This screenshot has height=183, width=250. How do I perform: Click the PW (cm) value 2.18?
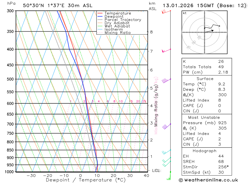tap(223, 72)
